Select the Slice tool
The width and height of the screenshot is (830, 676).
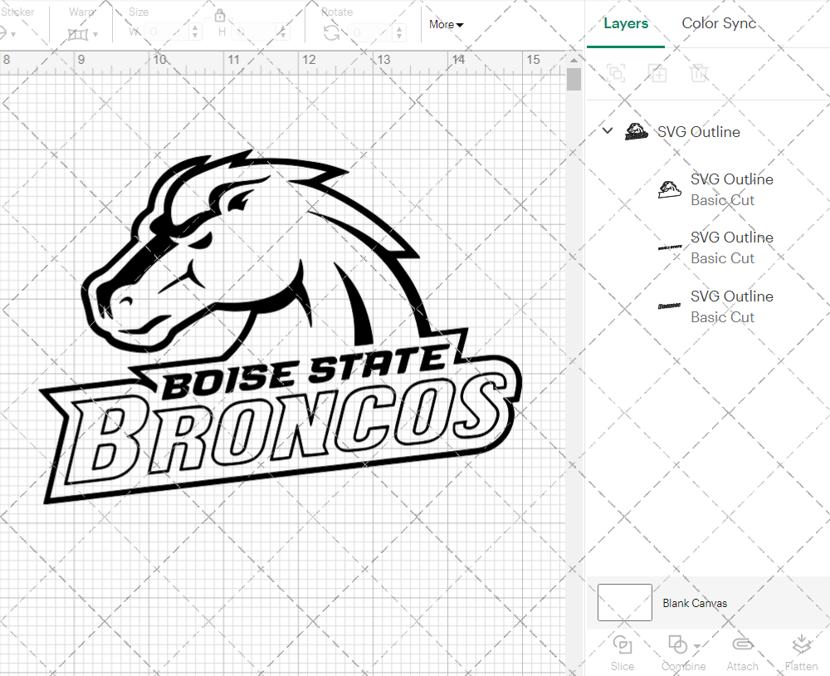(x=622, y=653)
